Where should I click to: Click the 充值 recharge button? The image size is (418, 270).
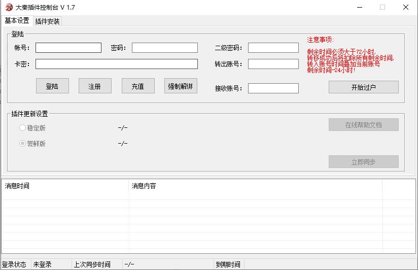(138, 86)
